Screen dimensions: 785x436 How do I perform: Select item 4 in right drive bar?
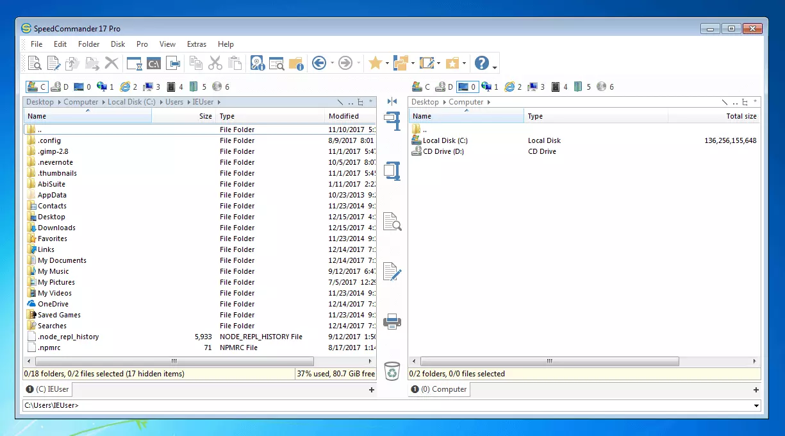coord(559,87)
